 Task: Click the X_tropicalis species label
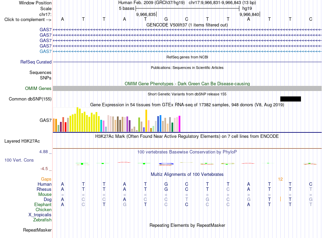[40, 215]
